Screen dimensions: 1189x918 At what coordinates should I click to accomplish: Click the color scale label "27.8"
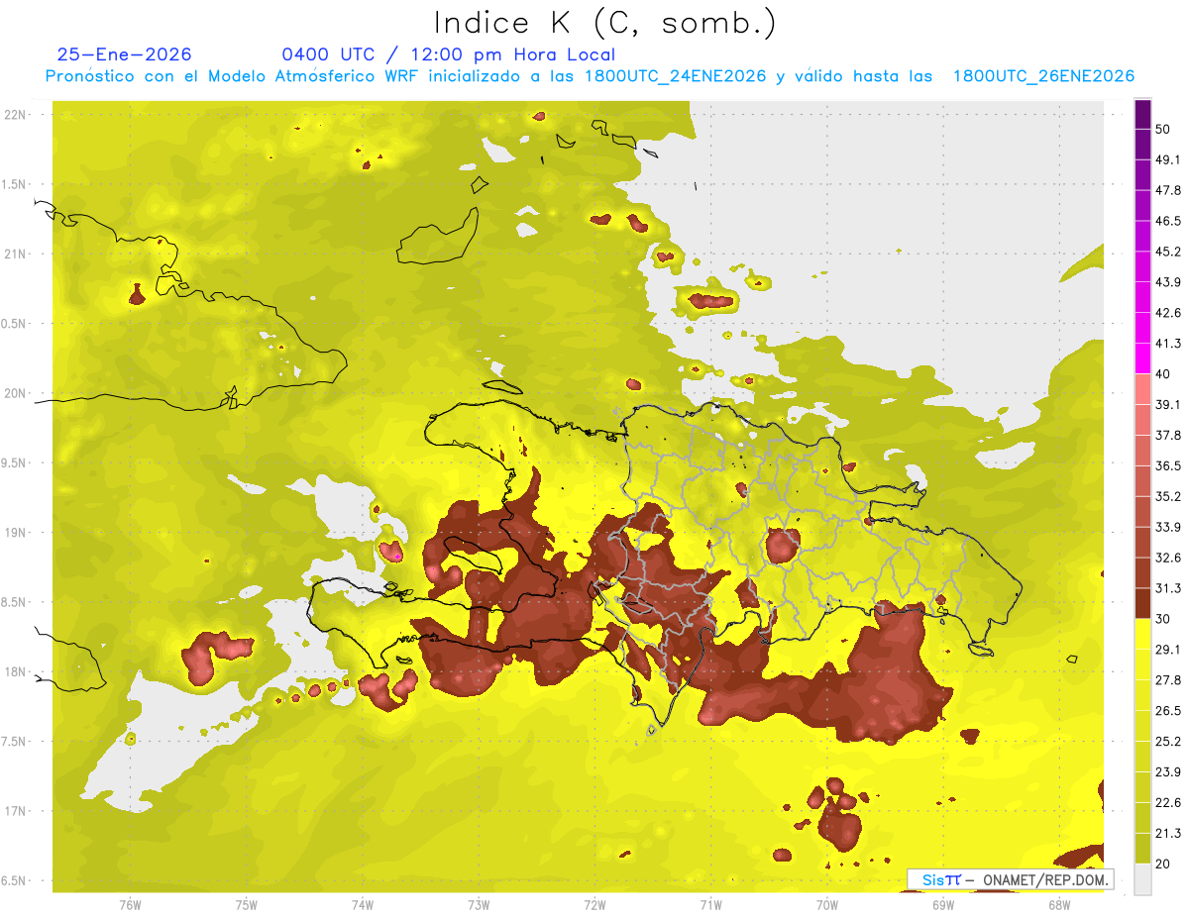click(1168, 680)
